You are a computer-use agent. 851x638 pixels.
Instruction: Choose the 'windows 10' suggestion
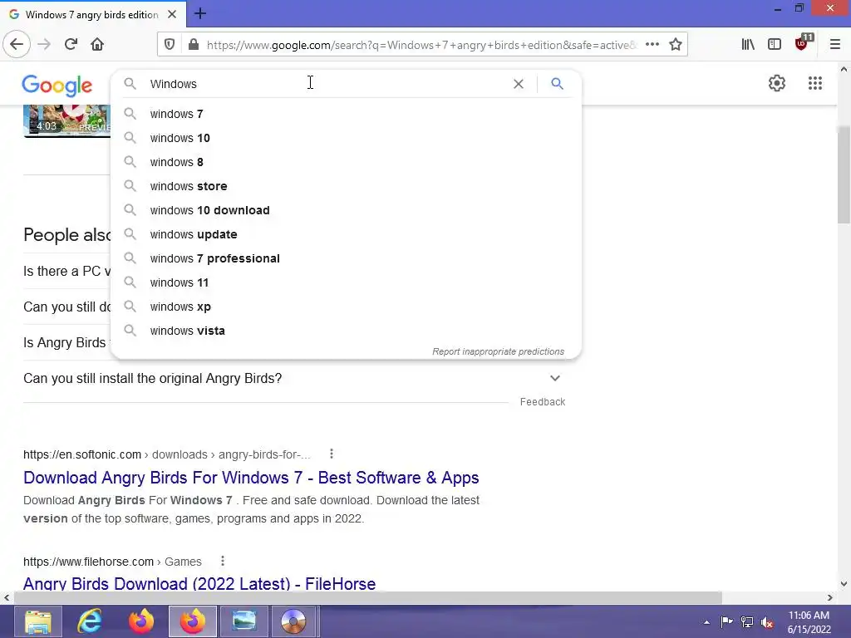346,138
